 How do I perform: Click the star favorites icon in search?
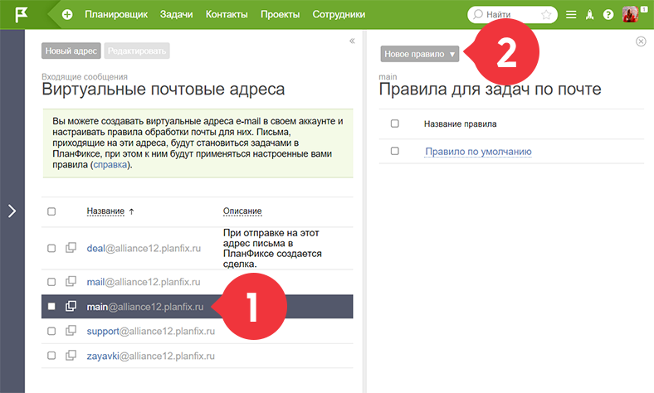[x=546, y=15]
